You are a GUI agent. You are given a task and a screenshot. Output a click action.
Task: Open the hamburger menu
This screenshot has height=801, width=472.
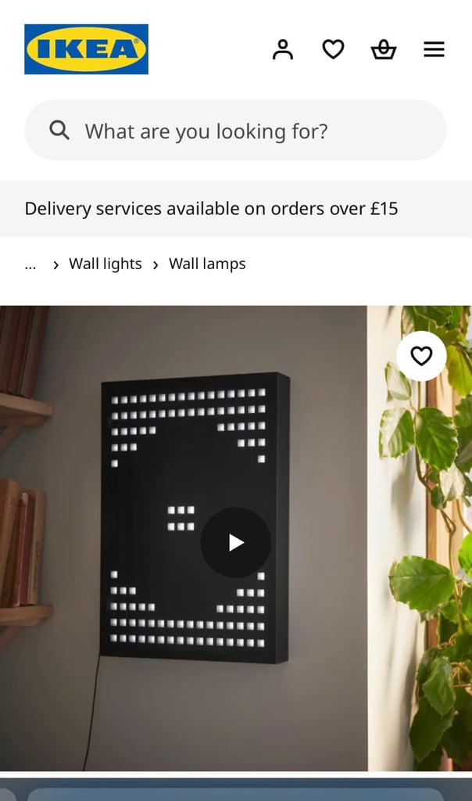(434, 49)
